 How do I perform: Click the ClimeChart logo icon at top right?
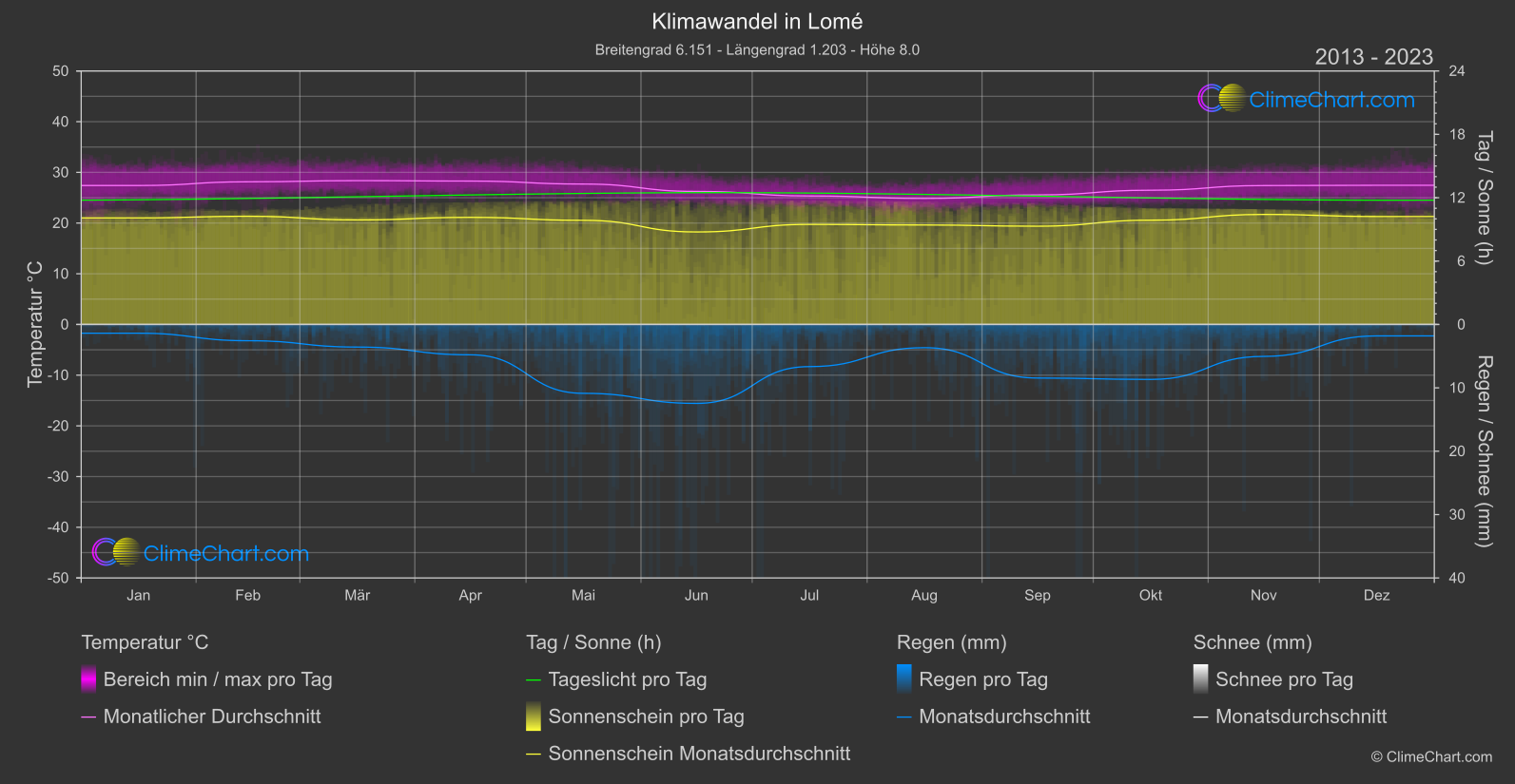tap(1221, 99)
